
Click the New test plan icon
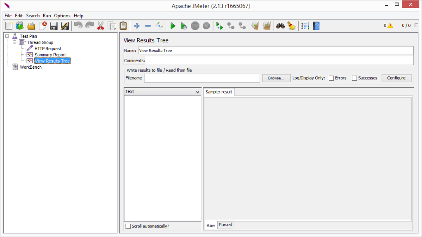coord(9,26)
